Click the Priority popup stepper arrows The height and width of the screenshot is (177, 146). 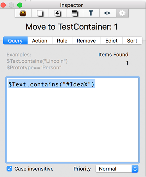click(135, 169)
